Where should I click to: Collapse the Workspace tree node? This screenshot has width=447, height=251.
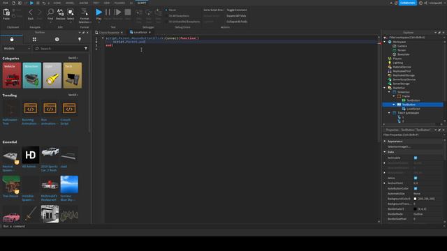385,42
